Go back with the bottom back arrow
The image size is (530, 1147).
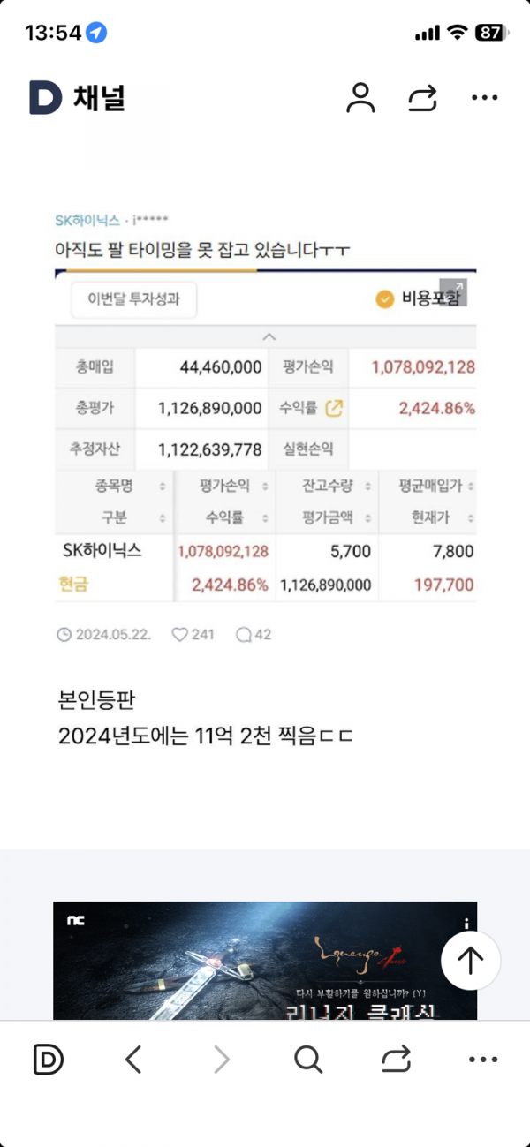coord(133,1059)
